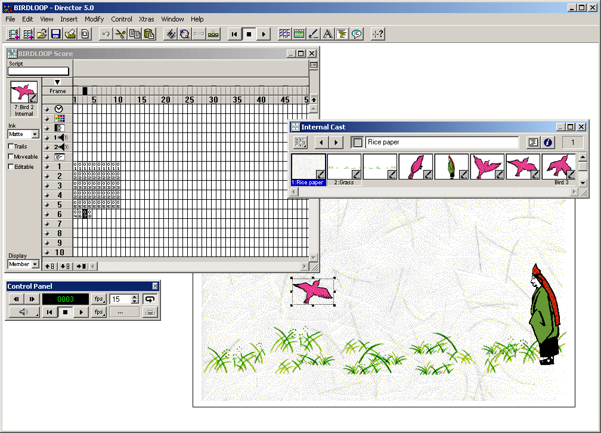Click the Paste clipboard toolbar icon

tap(149, 34)
